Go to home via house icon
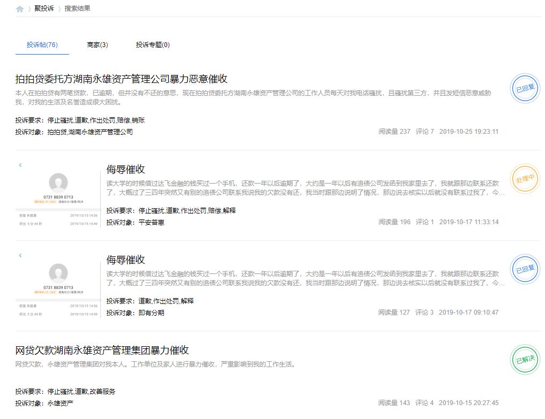 pos(20,9)
